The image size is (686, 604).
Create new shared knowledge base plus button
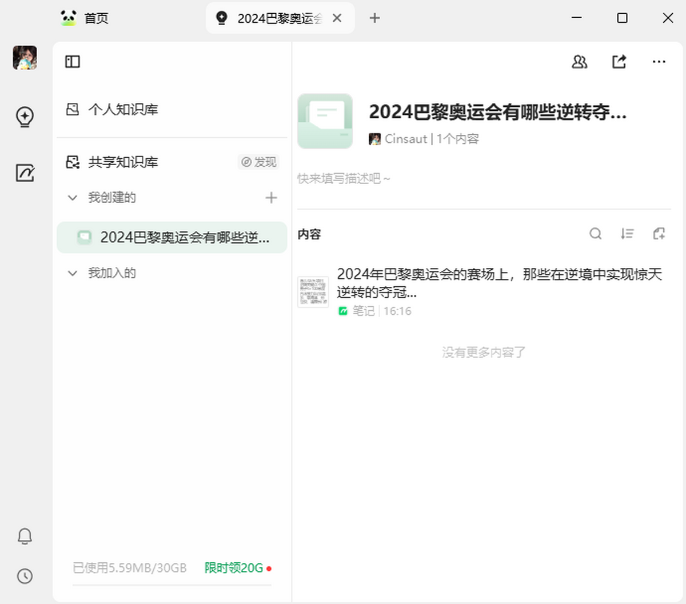271,198
